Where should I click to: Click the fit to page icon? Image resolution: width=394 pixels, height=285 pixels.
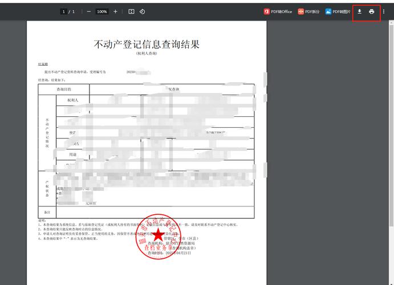131,11
